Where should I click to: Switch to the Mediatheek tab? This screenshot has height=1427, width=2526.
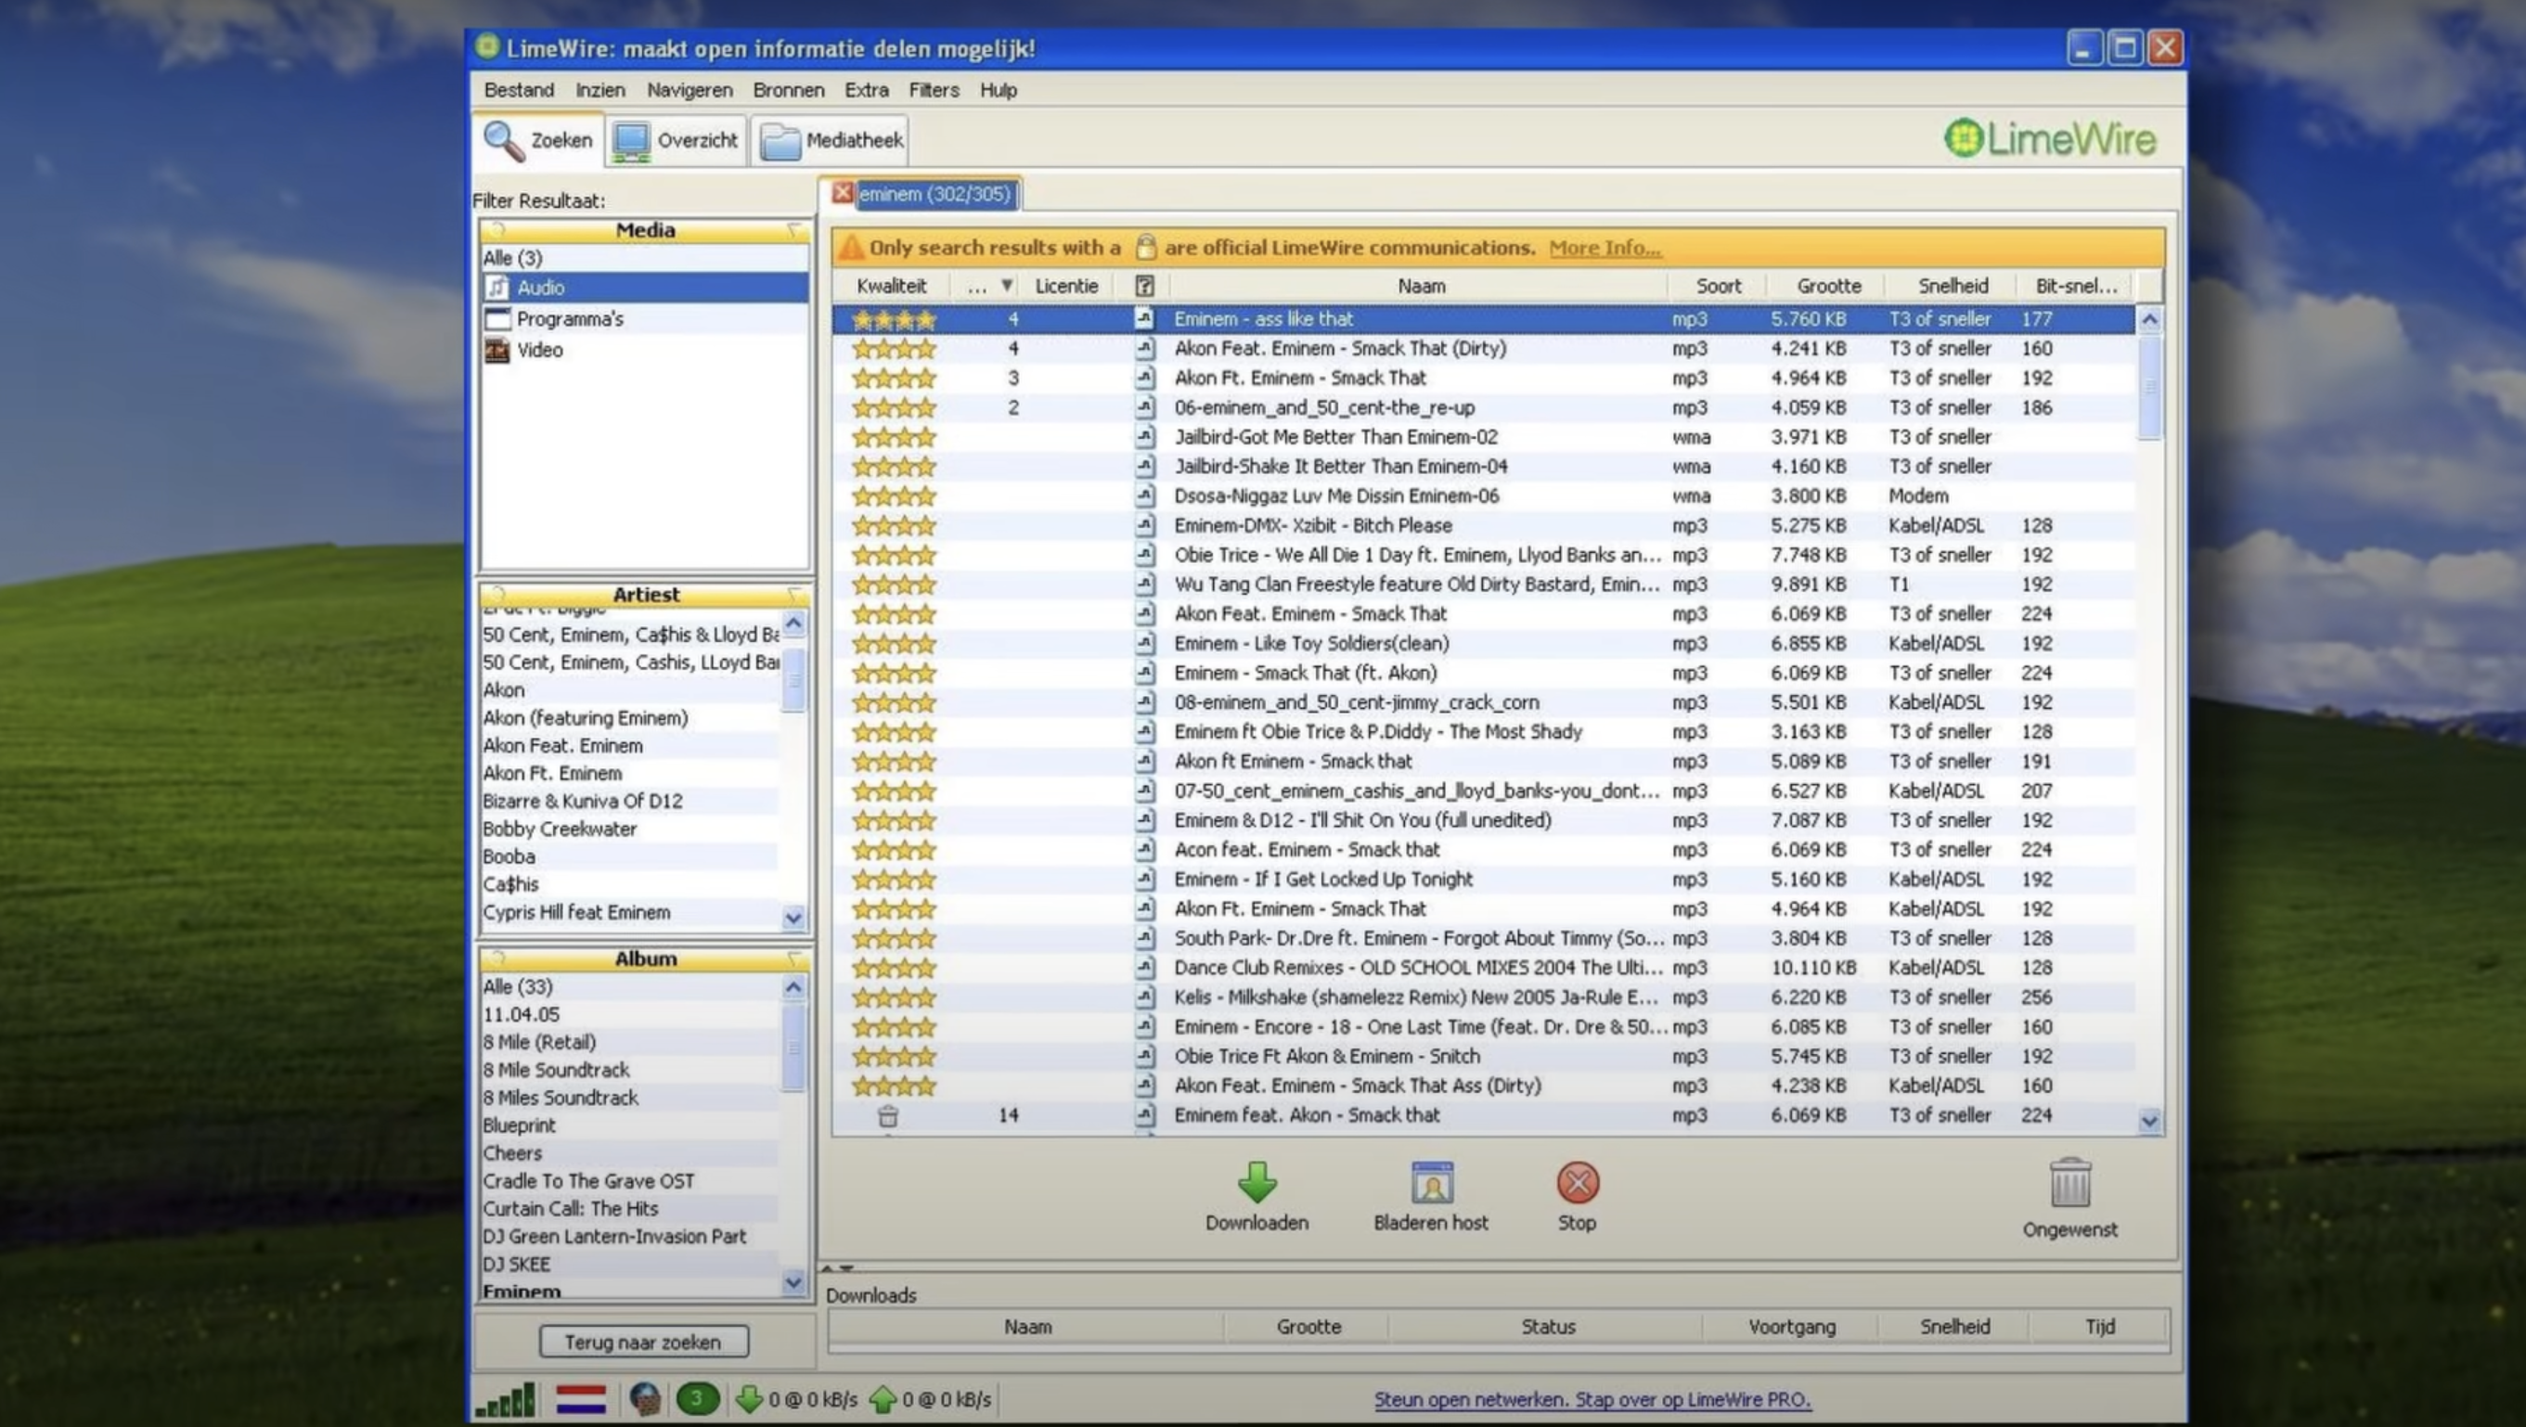829,139
